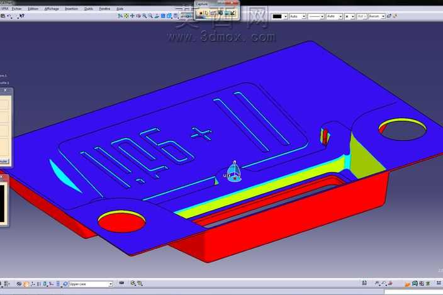Click the Save icon in the top toolbar

3,16
